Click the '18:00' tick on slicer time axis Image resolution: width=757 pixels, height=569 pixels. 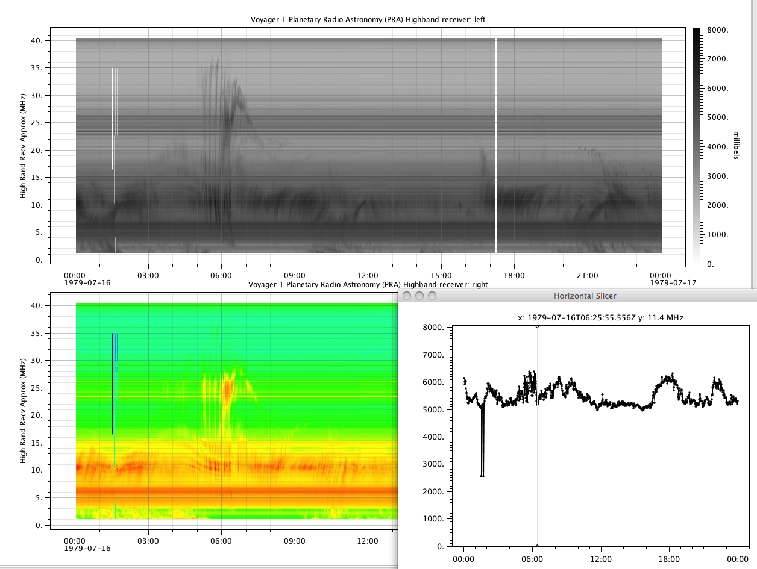[670, 559]
